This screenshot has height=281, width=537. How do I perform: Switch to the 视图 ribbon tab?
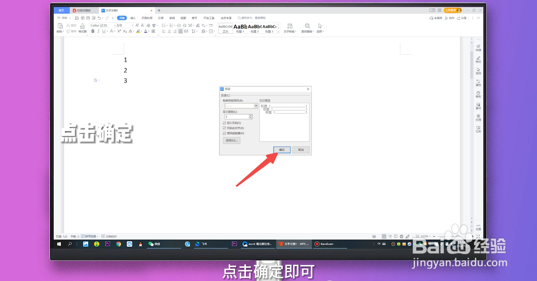coord(183,18)
